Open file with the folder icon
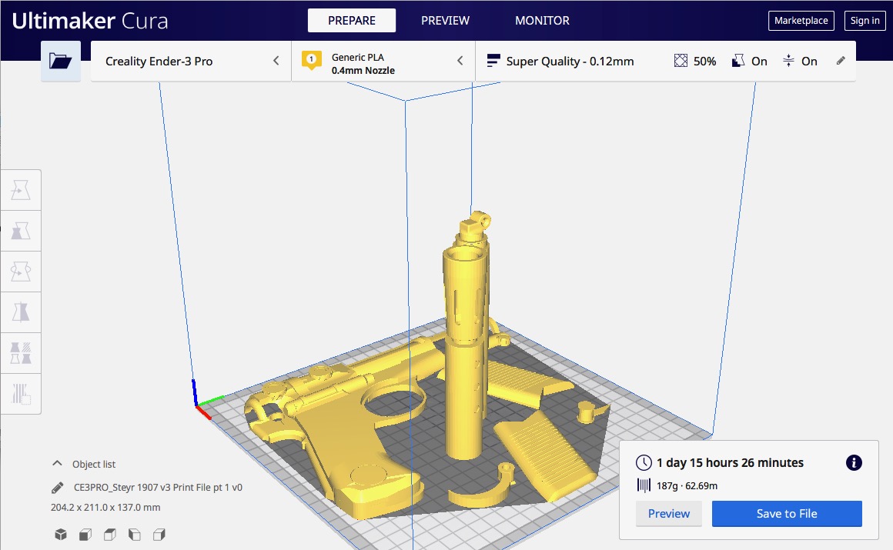This screenshot has height=550, width=893. click(x=60, y=61)
